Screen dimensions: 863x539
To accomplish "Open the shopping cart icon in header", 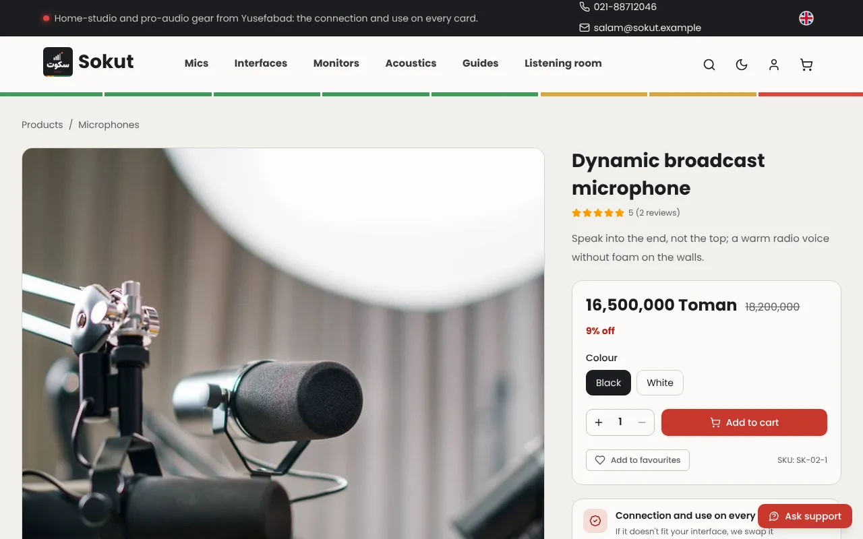I will (806, 65).
